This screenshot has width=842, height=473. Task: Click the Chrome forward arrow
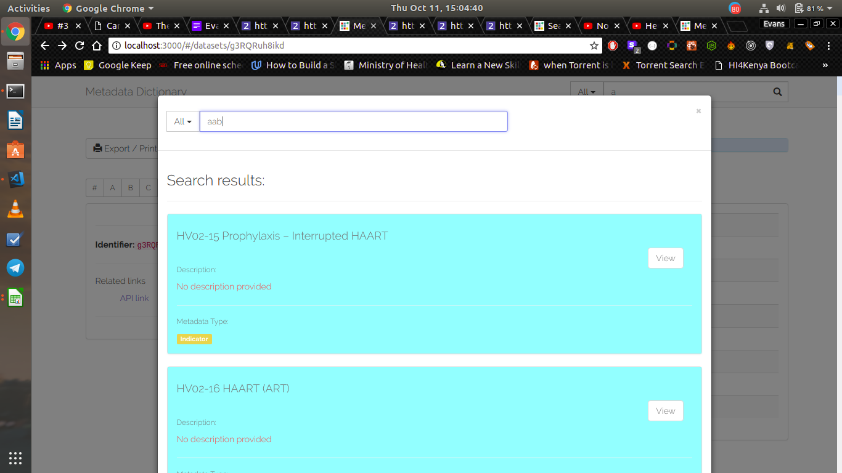click(x=62, y=46)
